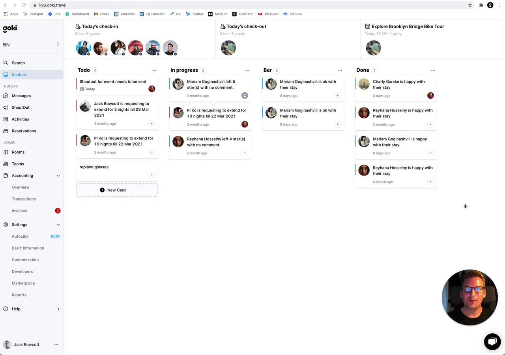Screen dimensions: 505x355
Task: Open Developers settings
Action: point(22,271)
